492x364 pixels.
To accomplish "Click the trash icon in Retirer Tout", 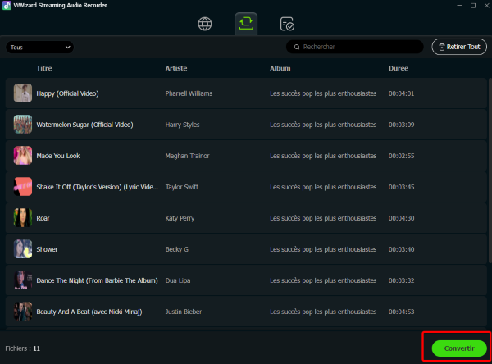I will 440,47.
